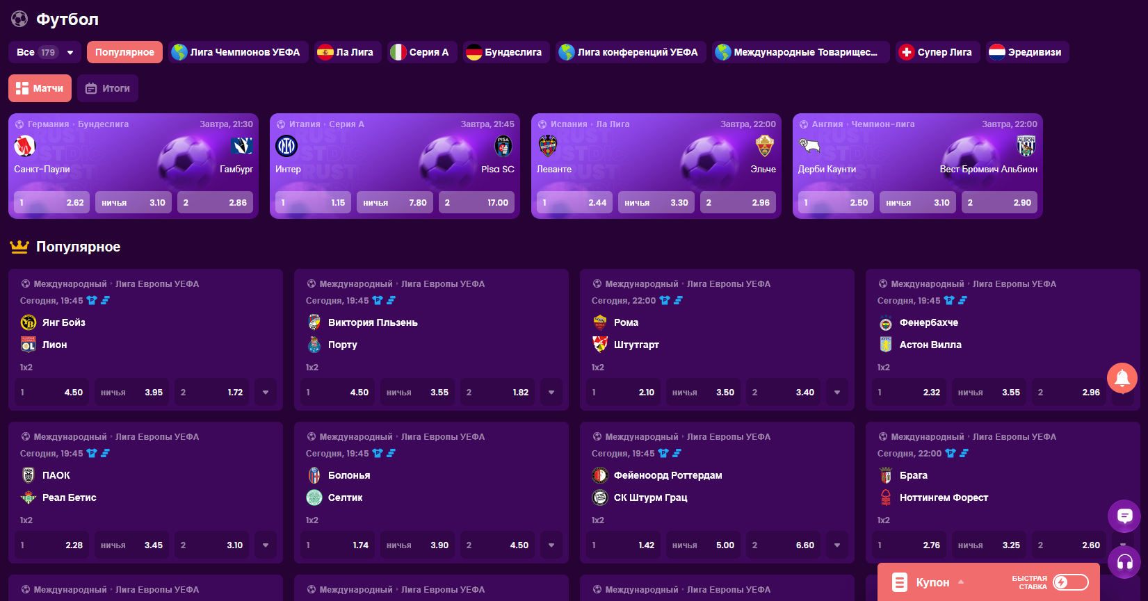Expand more markets for Рома vs Штутгарт
The height and width of the screenshot is (601, 1148).
837,393
